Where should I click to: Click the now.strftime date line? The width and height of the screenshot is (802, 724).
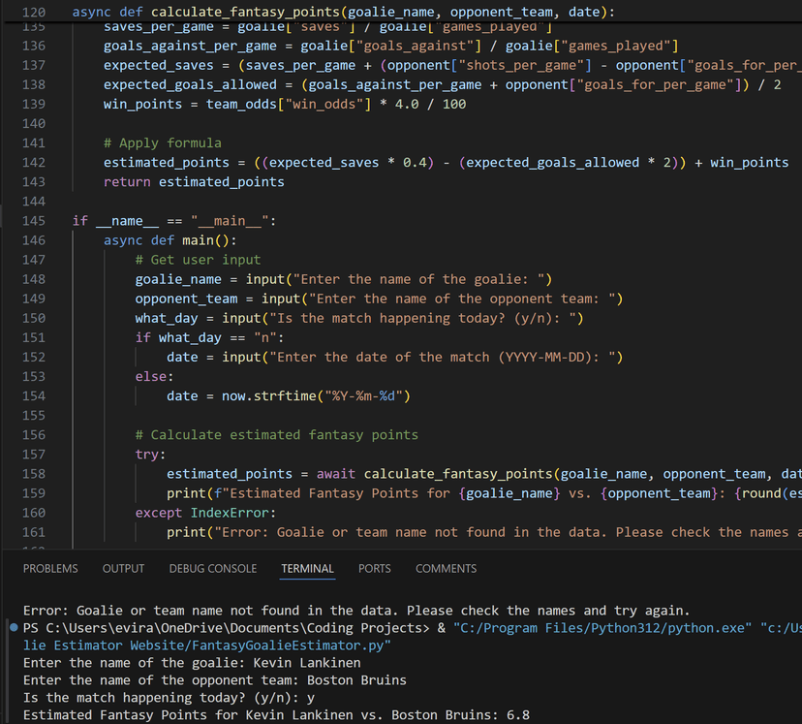pyautogui.click(x=288, y=396)
